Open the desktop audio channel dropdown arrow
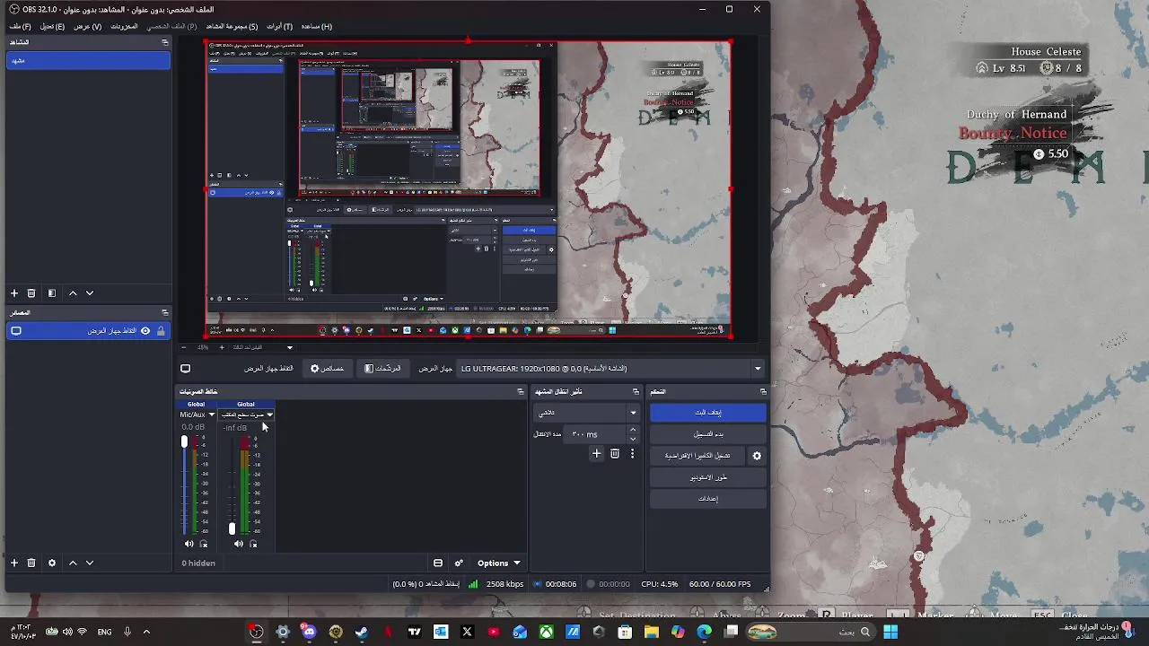The height and width of the screenshot is (646, 1149). click(x=269, y=415)
